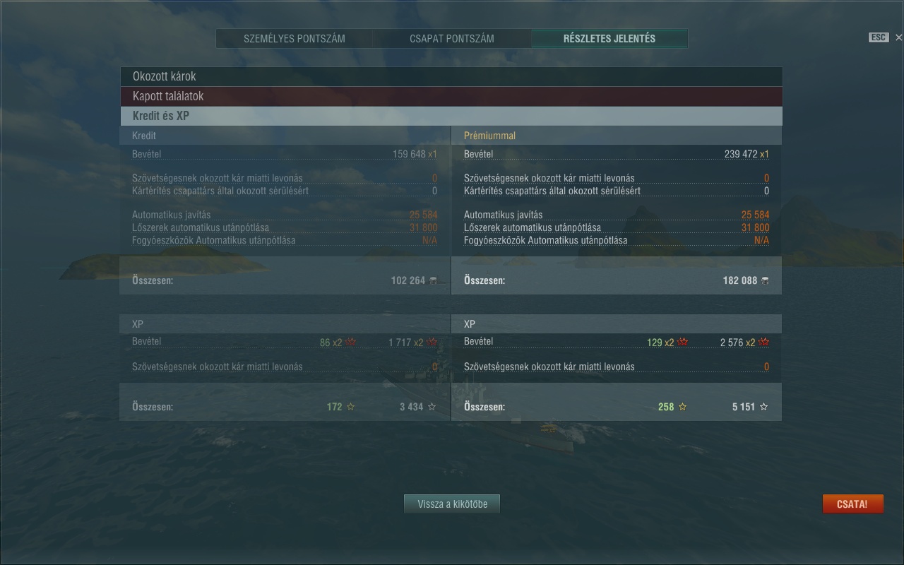Click the star icon next to 3 434
This screenshot has width=904, height=565.
432,407
